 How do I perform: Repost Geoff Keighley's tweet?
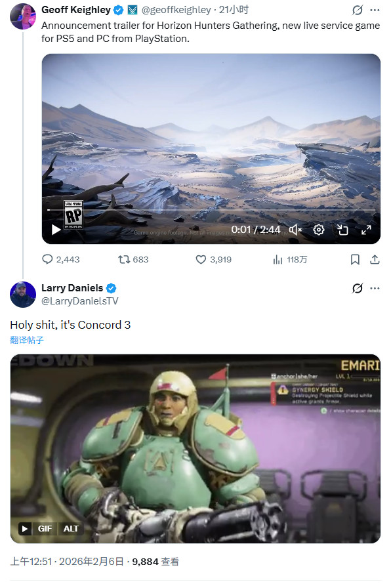click(x=133, y=259)
